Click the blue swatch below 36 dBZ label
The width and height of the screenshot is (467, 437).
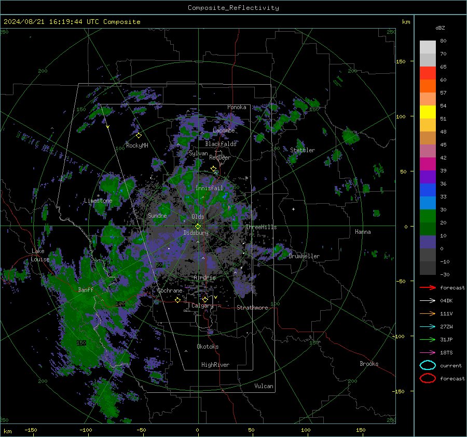click(428, 190)
